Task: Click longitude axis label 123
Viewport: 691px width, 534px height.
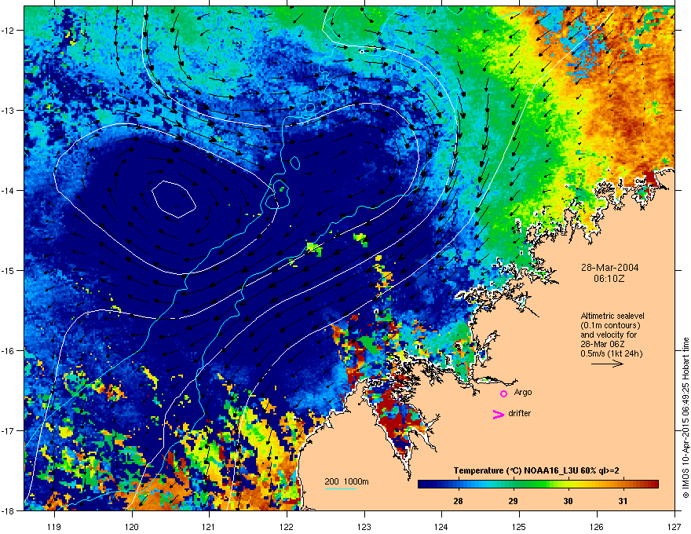Action: coord(364,526)
